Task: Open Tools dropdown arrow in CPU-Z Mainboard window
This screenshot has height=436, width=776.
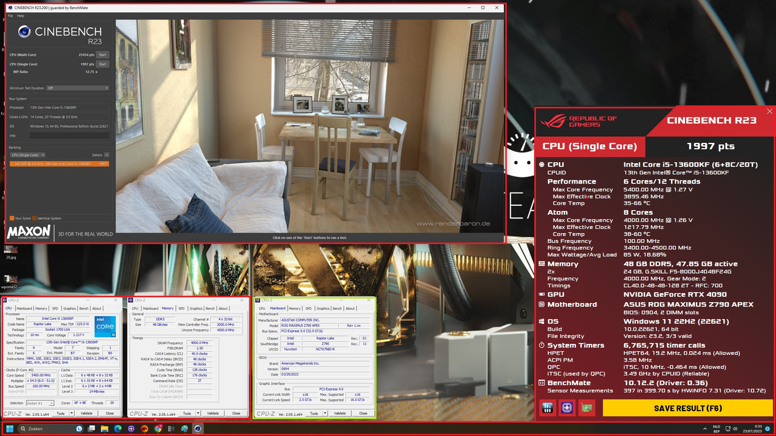Action: (324, 413)
